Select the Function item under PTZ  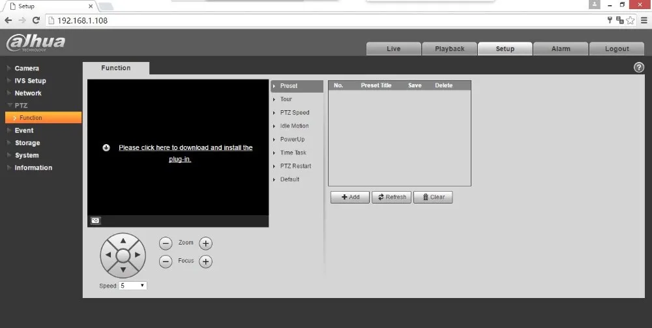tap(43, 117)
